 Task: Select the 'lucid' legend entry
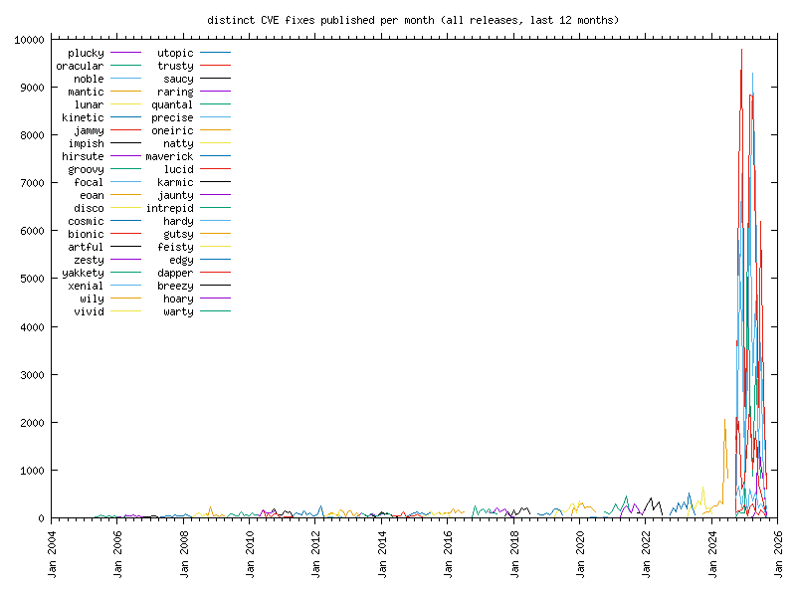click(178, 169)
